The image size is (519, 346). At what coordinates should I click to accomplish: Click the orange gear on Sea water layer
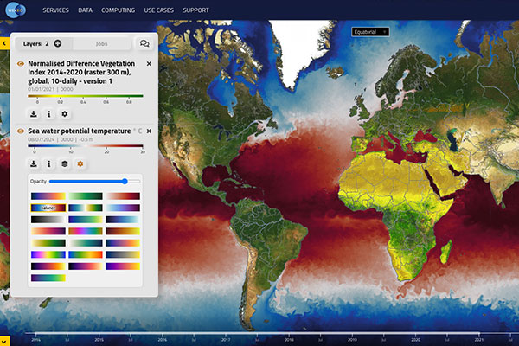point(80,163)
